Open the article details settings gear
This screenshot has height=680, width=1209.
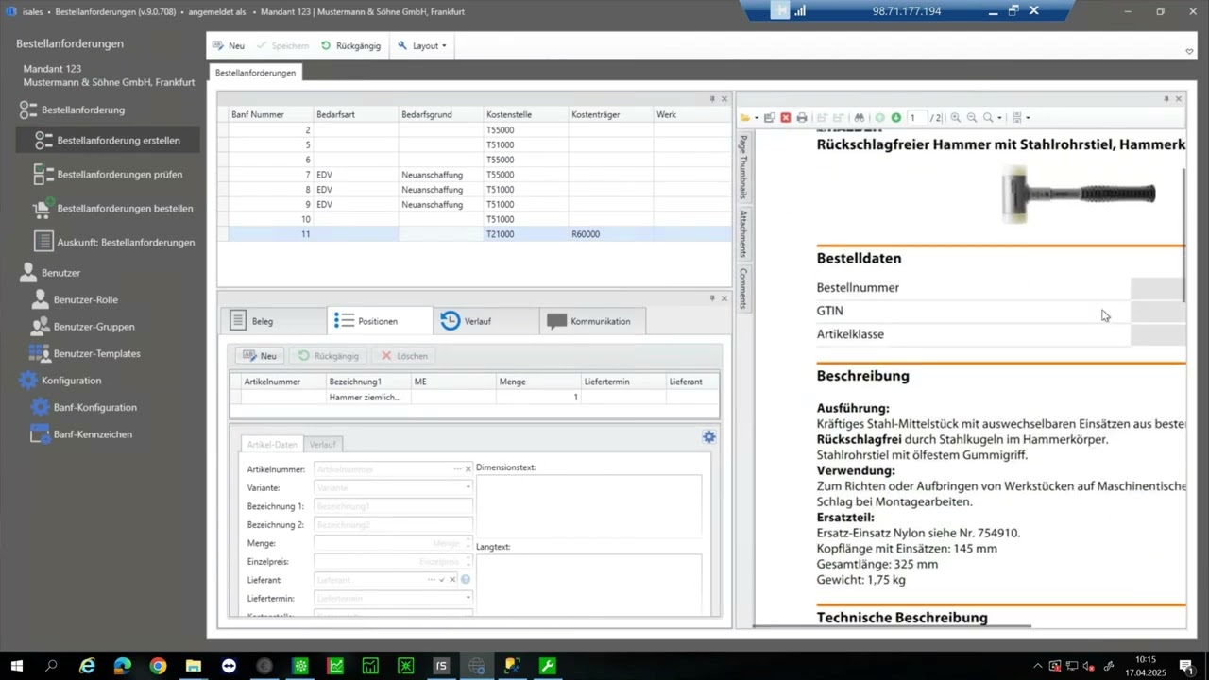click(708, 436)
